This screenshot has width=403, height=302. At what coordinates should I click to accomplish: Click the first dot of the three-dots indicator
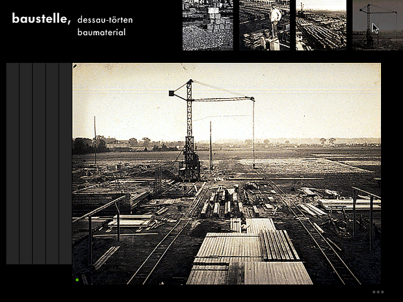(374, 292)
